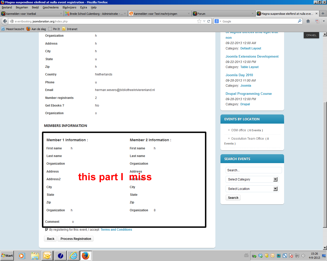Bookmark page with the star icon
327x261 pixels.
tap(199, 21)
